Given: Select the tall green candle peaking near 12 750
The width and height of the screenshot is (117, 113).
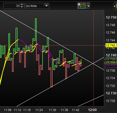Looking at the screenshot, I should point(36,29).
